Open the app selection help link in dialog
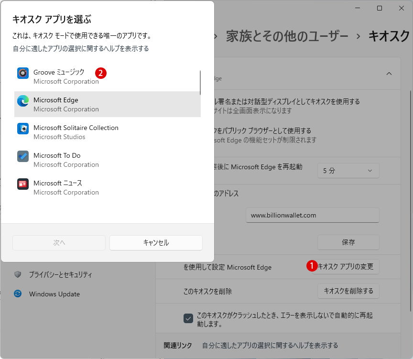 (x=81, y=48)
